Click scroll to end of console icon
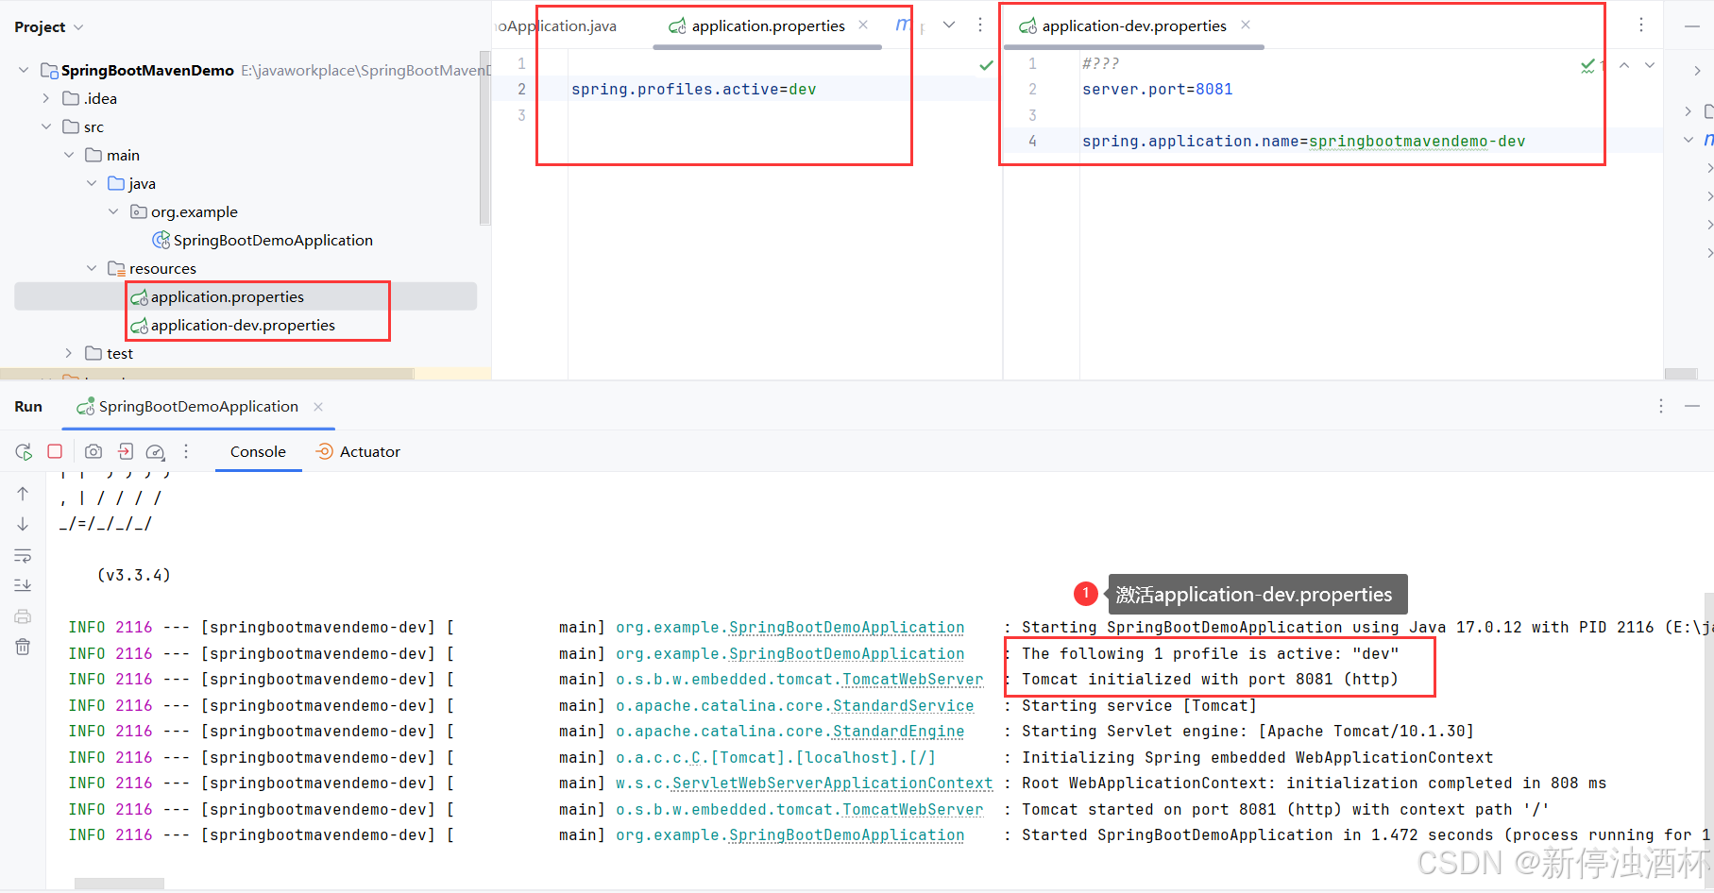1714x893 pixels. (x=23, y=585)
